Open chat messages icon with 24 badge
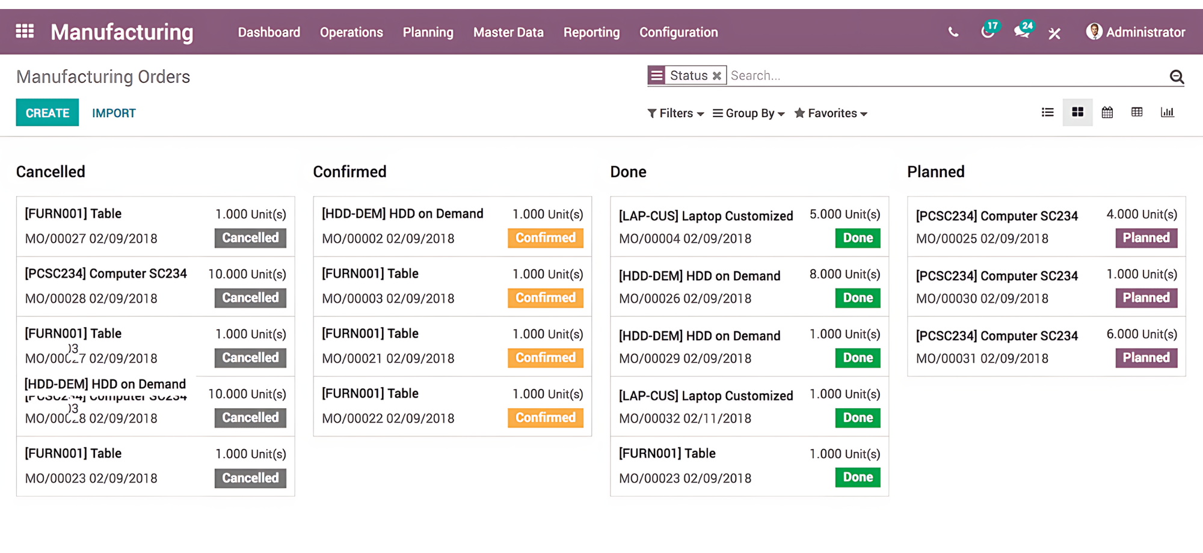Screen dimensions: 1203x553 pos(1022,31)
